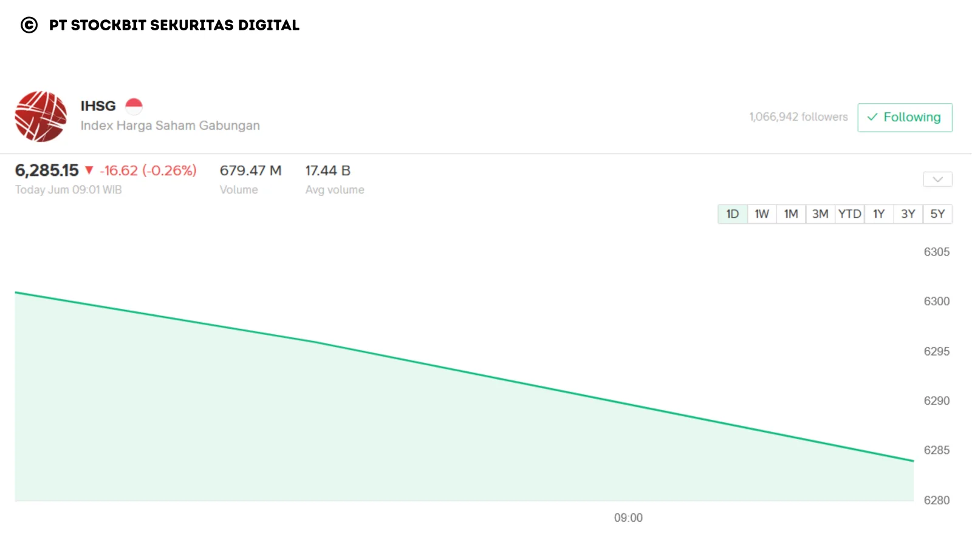Viewport: 972px width, 546px height.
Task: Click the Today Jum 09:01 WIB timestamp
Action: [69, 190]
